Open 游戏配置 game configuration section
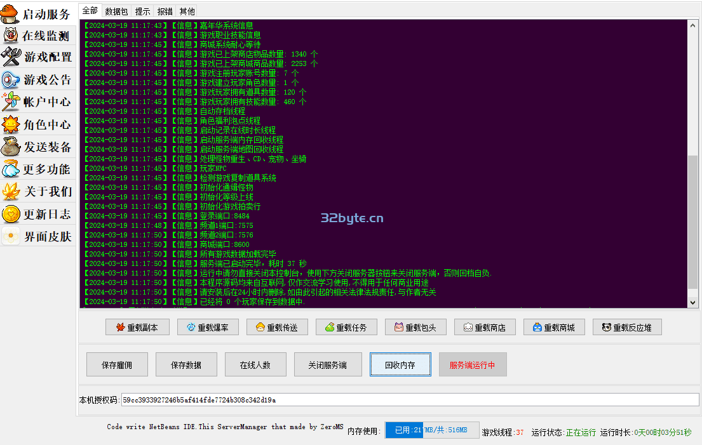 [38, 57]
